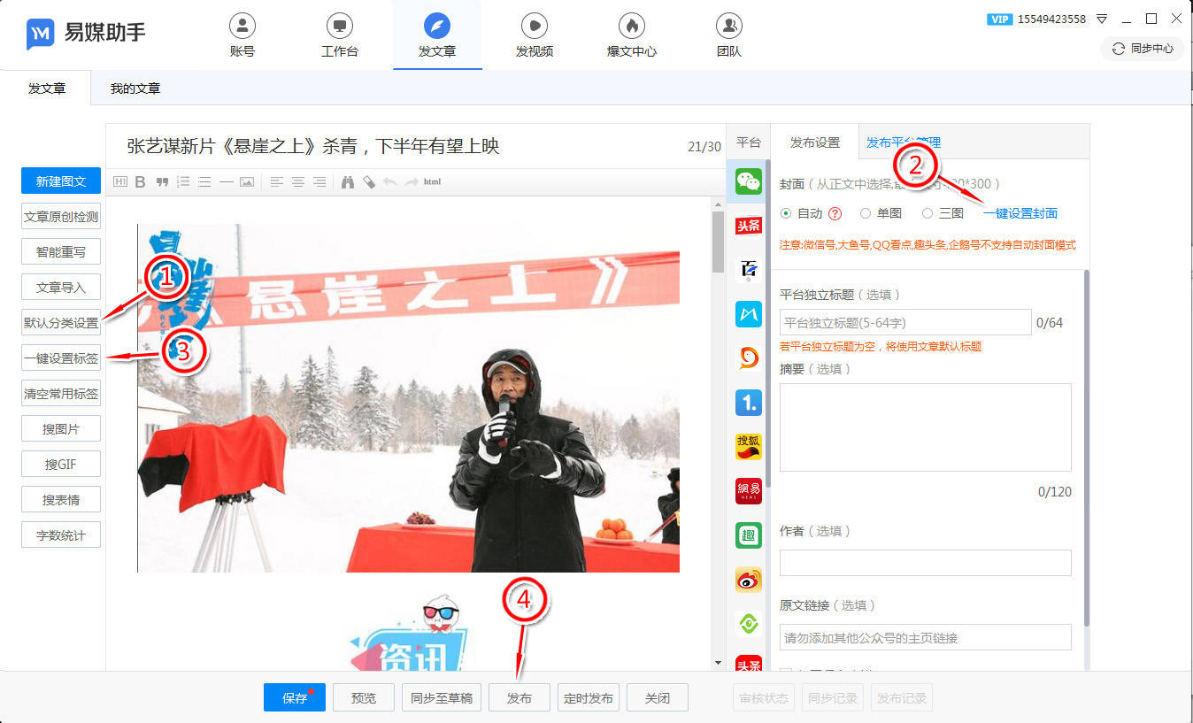Click the 默认分类设置 button
Image resolution: width=1193 pixels, height=723 pixels.
61,323
